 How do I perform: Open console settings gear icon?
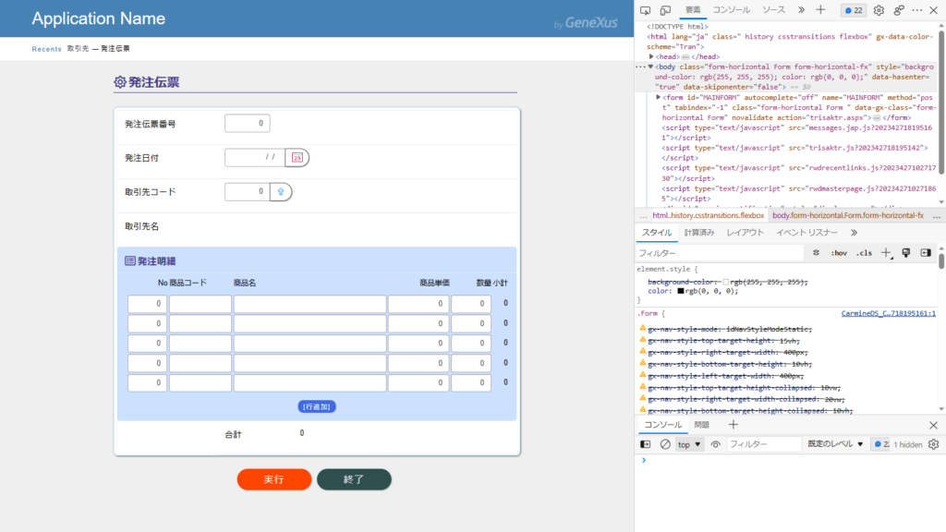pos(933,444)
